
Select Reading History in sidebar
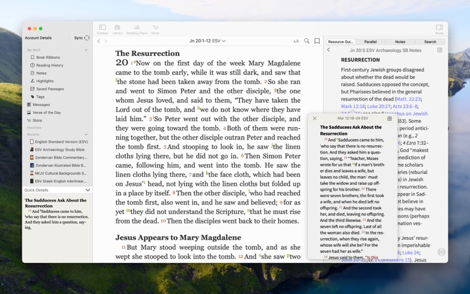[49, 65]
